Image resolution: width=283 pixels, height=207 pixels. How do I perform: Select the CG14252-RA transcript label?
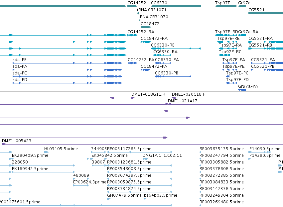(x=141, y=32)
